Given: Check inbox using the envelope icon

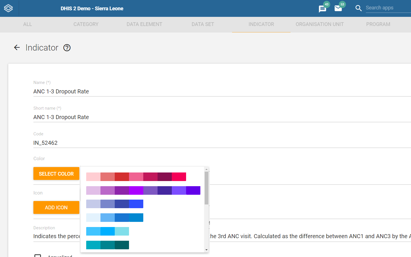Looking at the screenshot, I should 339,9.
